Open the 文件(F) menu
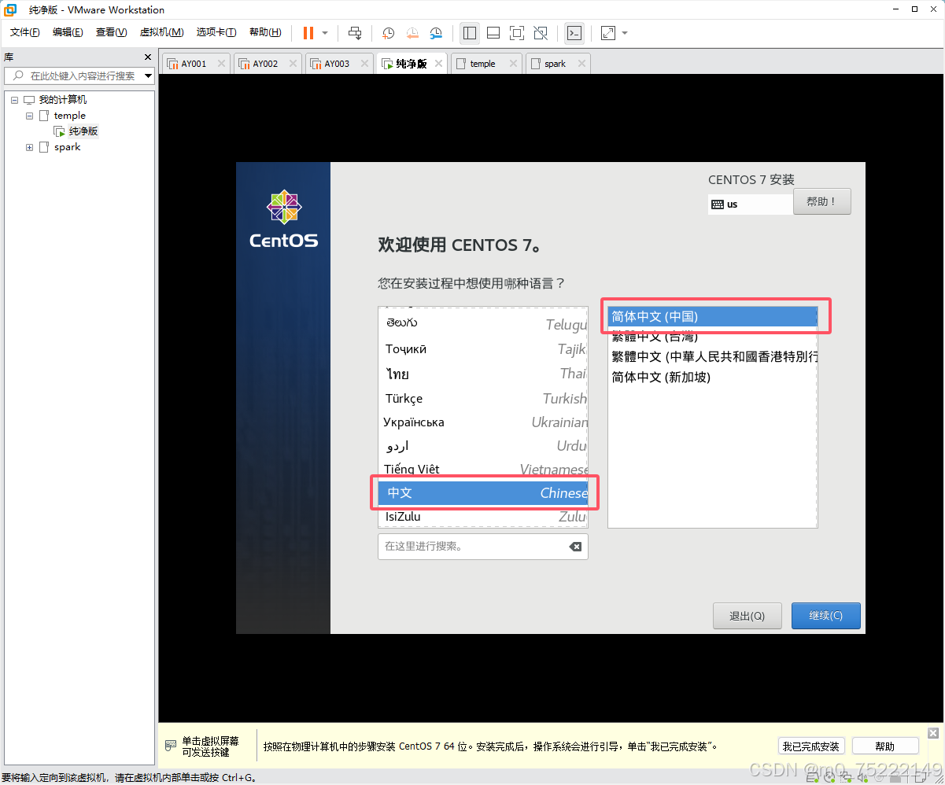This screenshot has height=785, width=945. pos(24,32)
